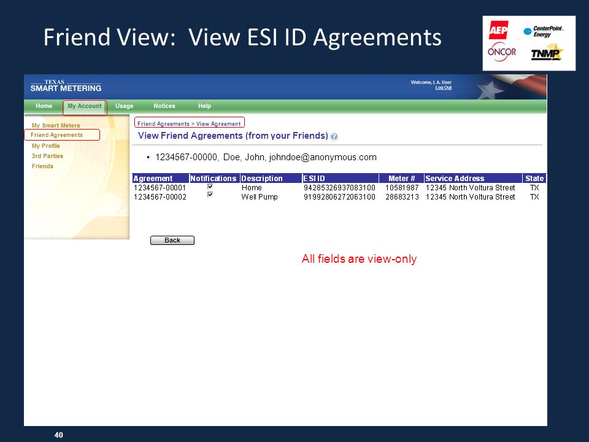Click the Notifications column header

215,178
